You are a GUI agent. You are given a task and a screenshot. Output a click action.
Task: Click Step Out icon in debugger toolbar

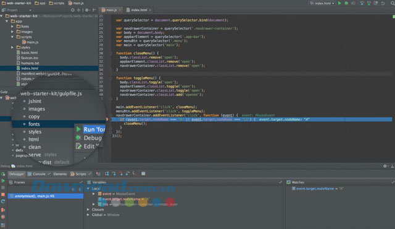coord(128,174)
